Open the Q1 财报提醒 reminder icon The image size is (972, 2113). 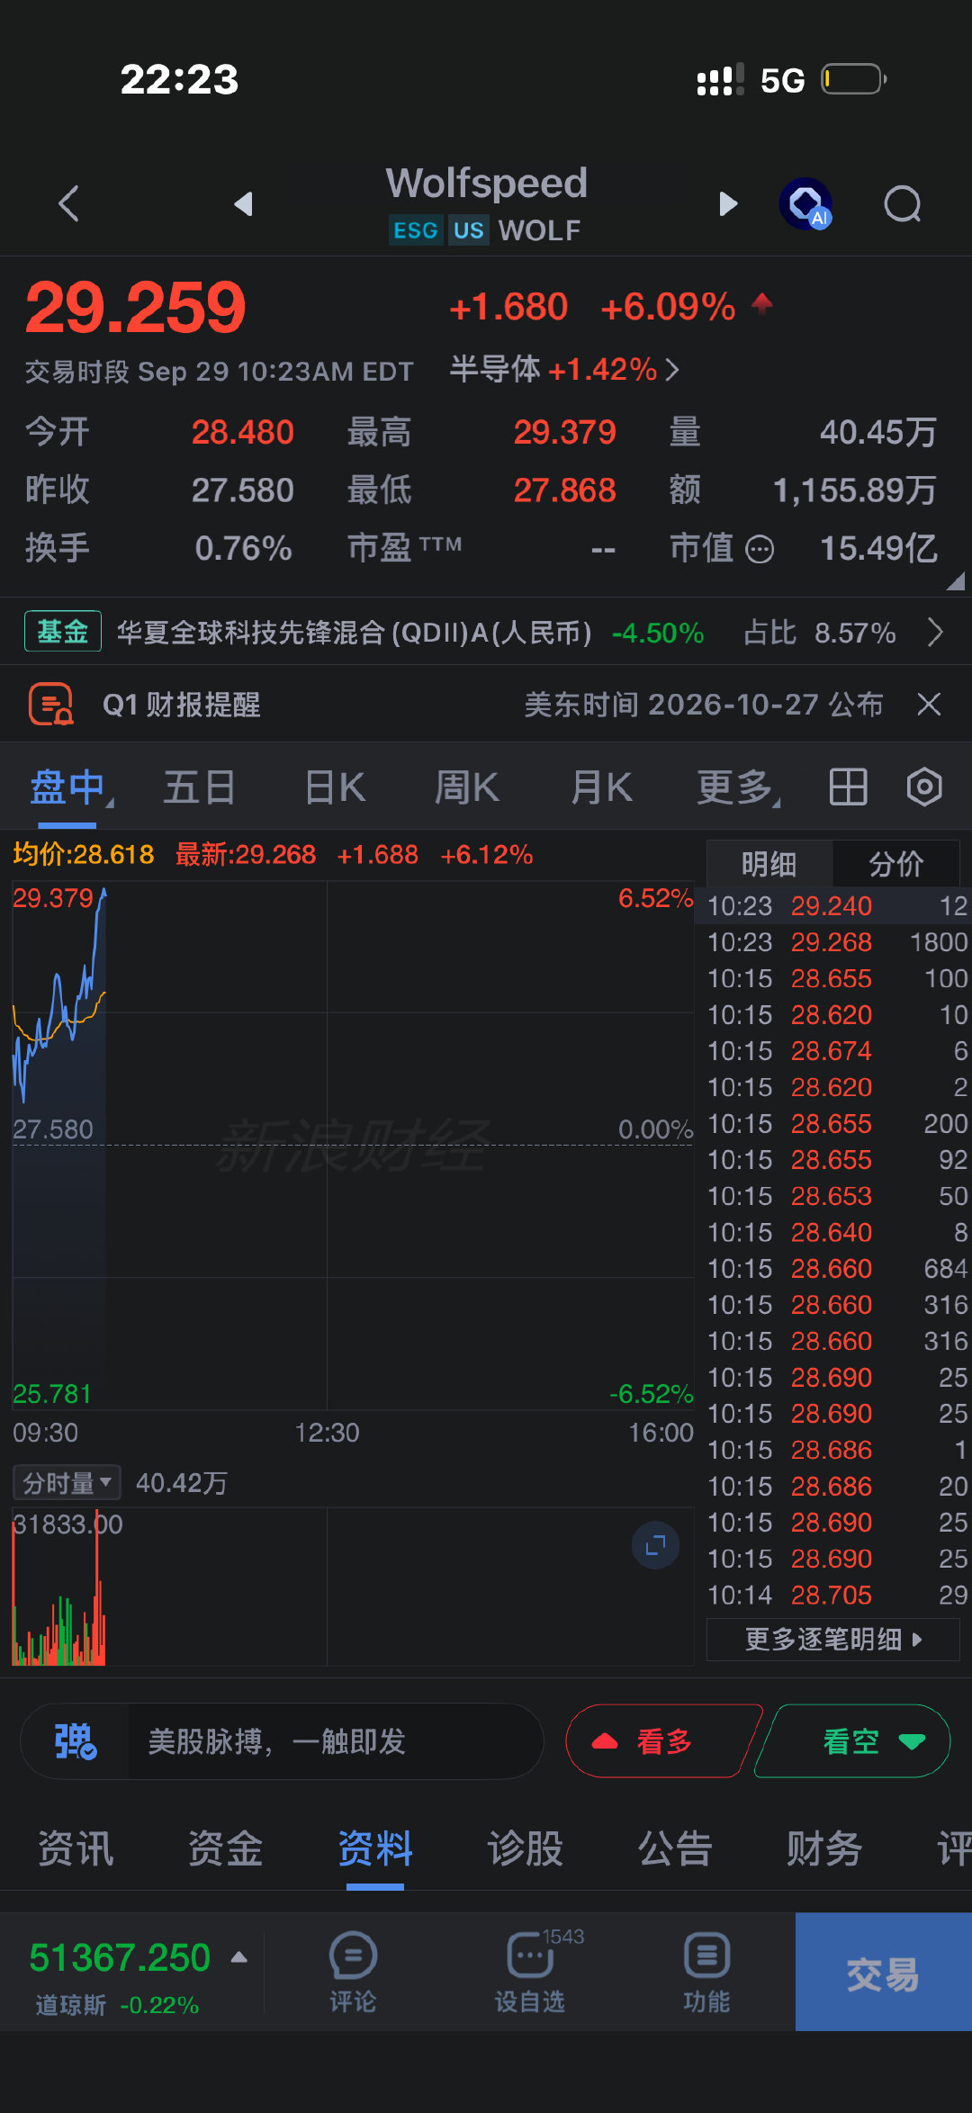tap(51, 704)
